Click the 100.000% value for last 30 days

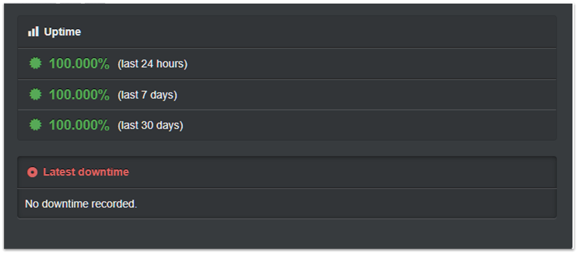point(79,125)
